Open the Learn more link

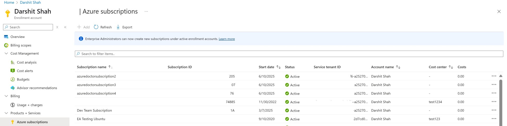point(227,39)
